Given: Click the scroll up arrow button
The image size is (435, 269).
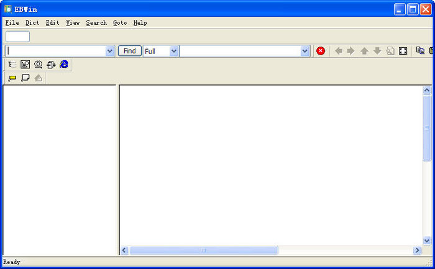Looking at the screenshot, I should pos(427,90).
